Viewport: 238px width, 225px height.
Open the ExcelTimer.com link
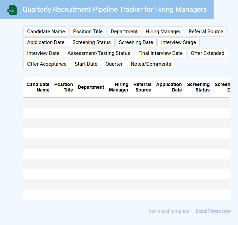coord(213,211)
